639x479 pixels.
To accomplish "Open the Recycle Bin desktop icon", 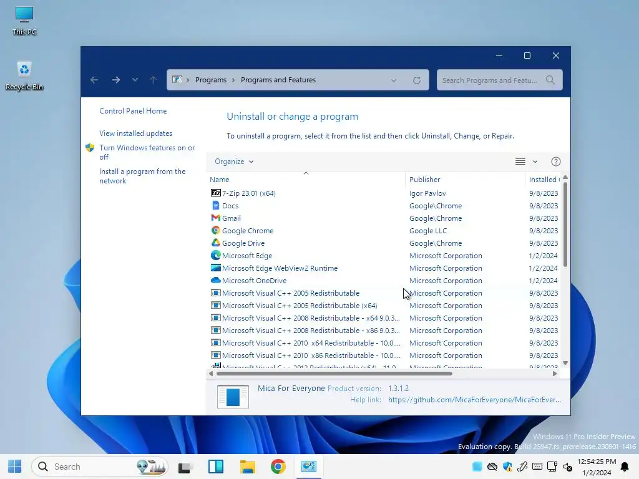I will pos(24,75).
